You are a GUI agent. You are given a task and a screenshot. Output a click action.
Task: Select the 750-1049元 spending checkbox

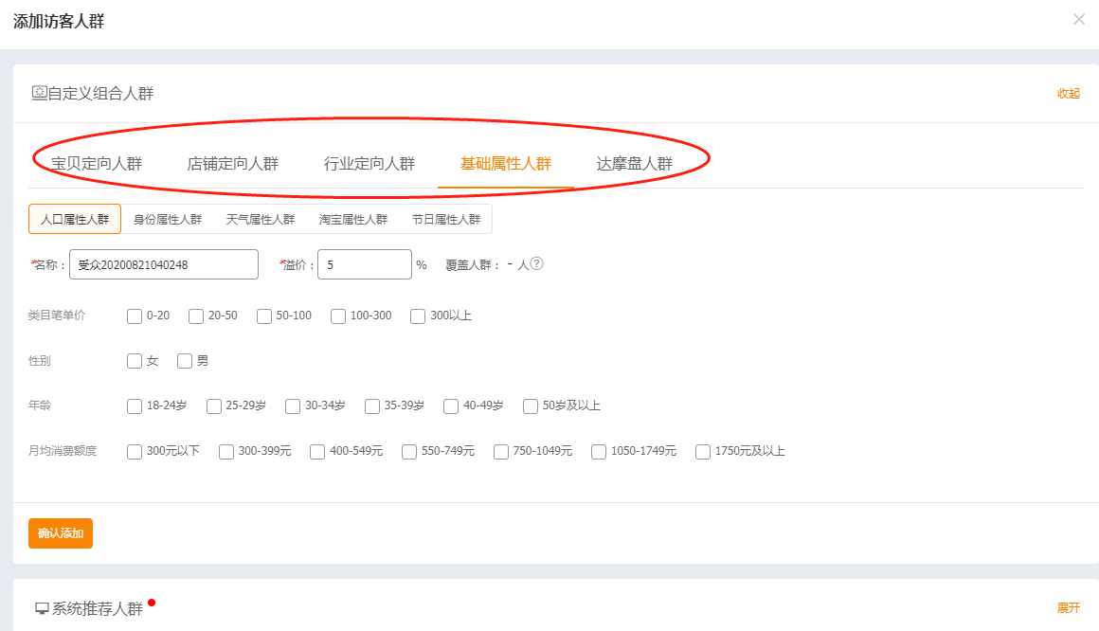pyautogui.click(x=501, y=452)
